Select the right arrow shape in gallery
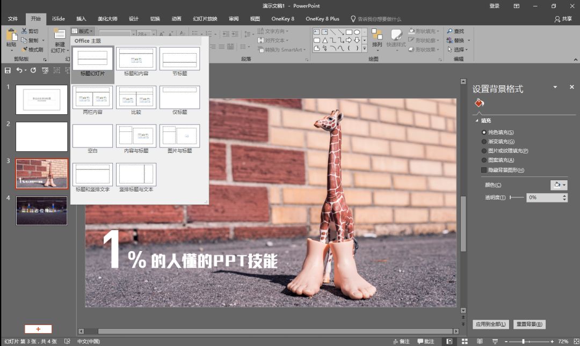The height and width of the screenshot is (346, 580). 349,40
